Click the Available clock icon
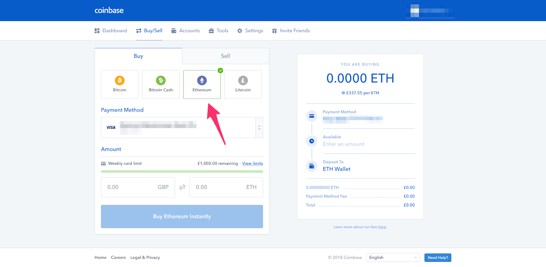 312,141
